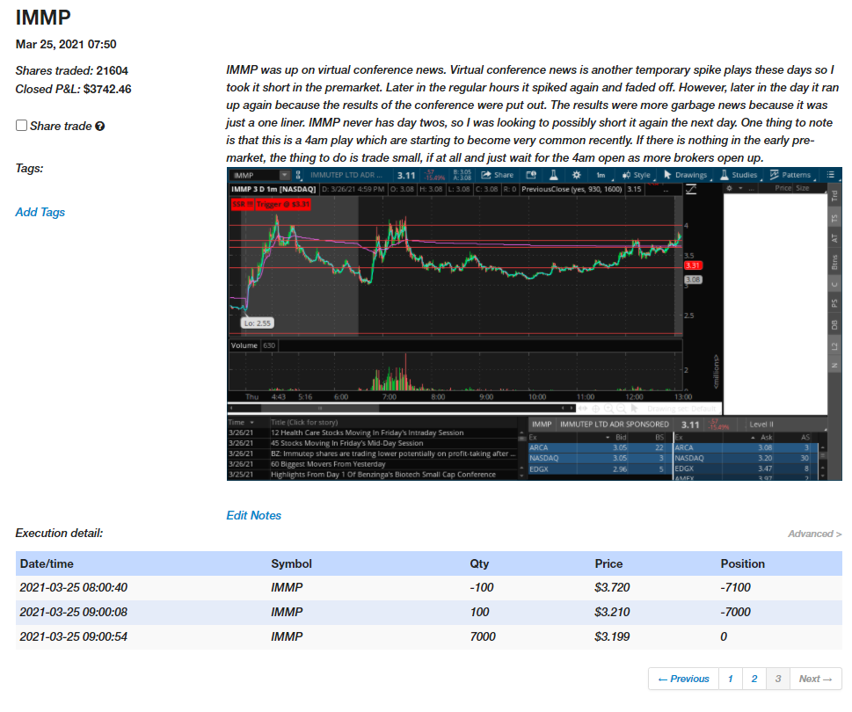Screen dimensions: 852x712
Task: Select the DB sidebar tab
Action: tap(834, 324)
